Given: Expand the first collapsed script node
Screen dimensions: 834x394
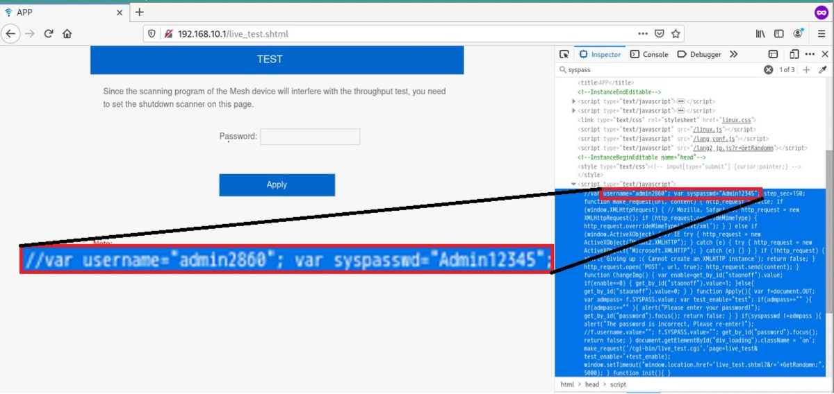Looking at the screenshot, I should (573, 101).
